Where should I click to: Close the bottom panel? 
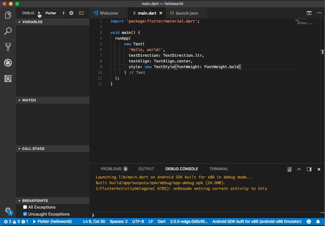point(319,169)
